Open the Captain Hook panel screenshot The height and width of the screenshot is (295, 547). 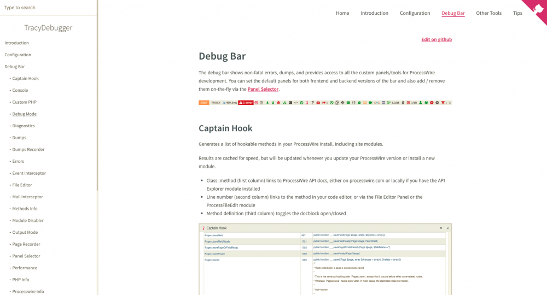[x=325, y=259]
